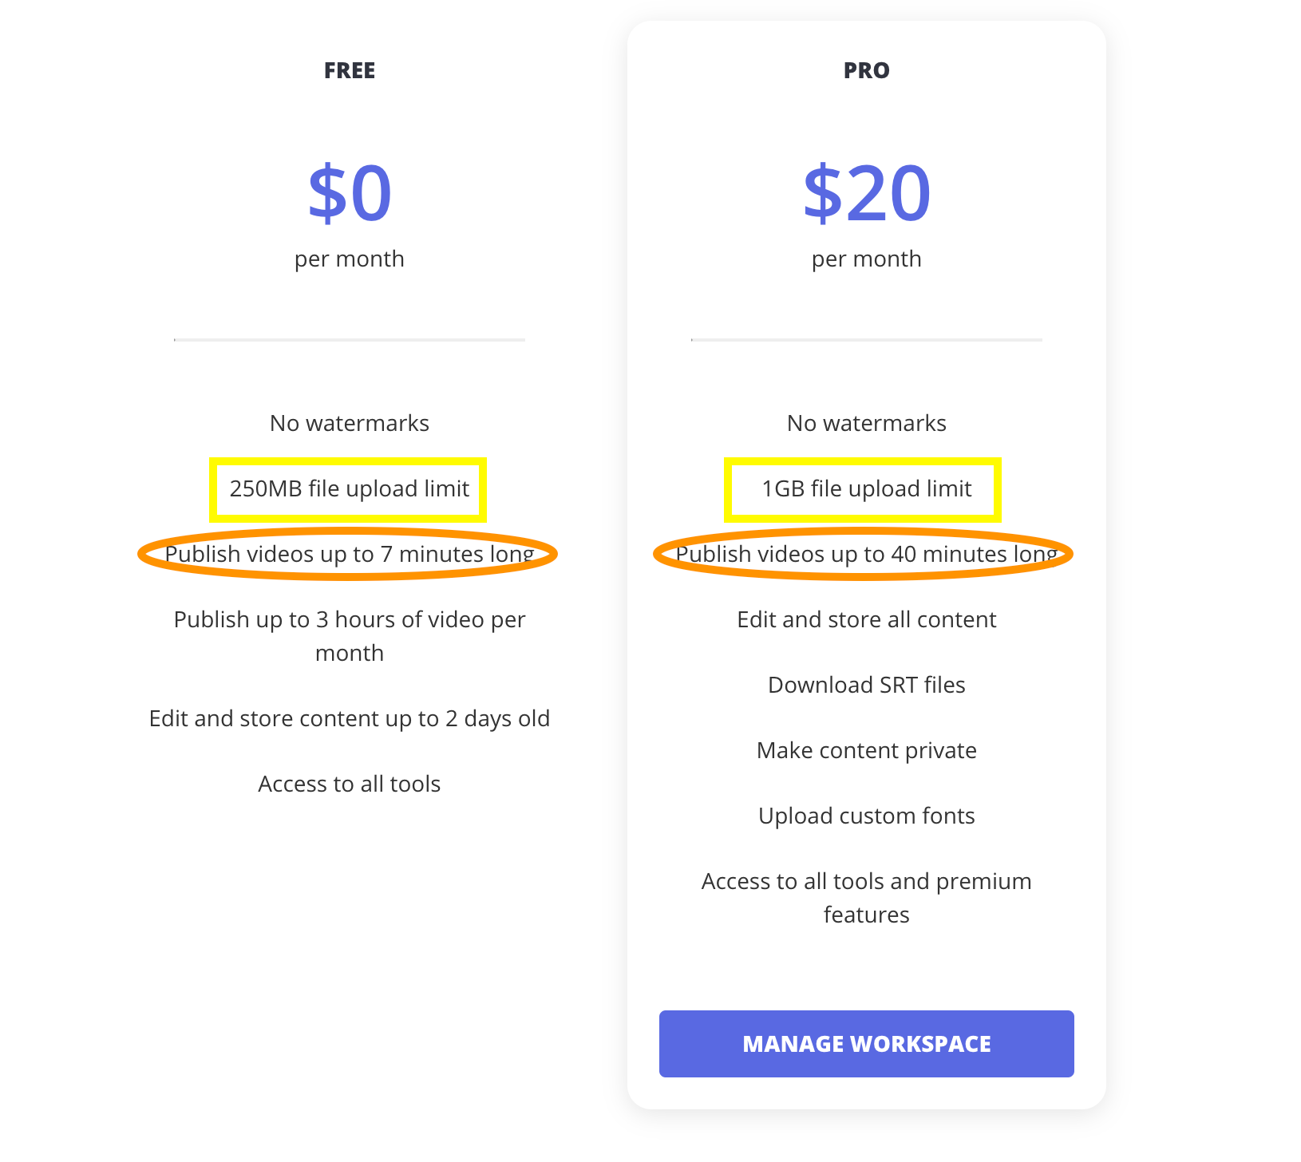Viewport: 1301px width, 1162px height.
Task: Click per month under the $20 price
Action: coord(866,259)
